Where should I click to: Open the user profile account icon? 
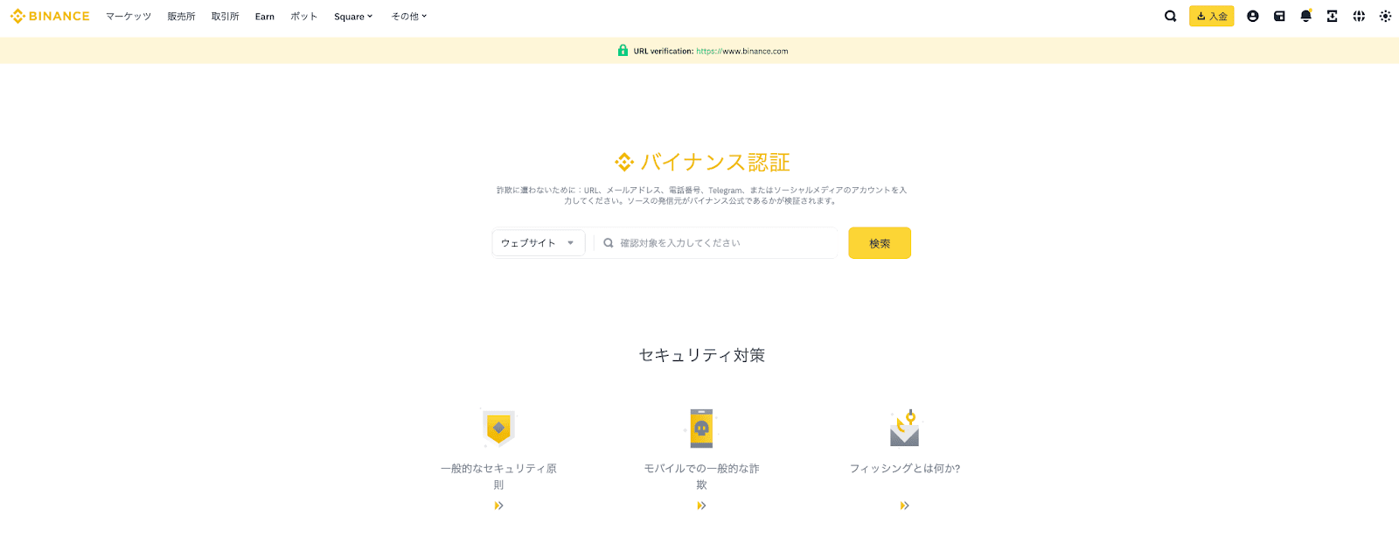point(1253,16)
